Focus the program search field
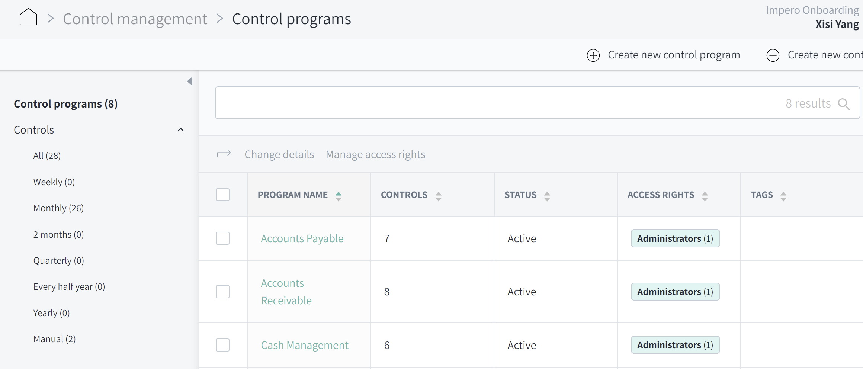The width and height of the screenshot is (863, 369). 538,103
